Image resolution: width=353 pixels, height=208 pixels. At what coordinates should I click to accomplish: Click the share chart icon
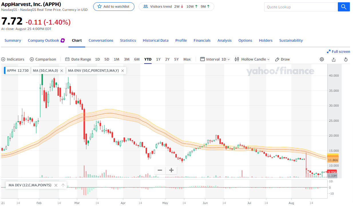[334, 59]
